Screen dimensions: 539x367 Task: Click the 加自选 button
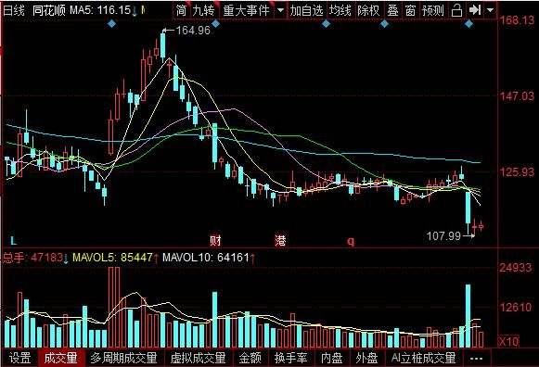[x=307, y=10]
